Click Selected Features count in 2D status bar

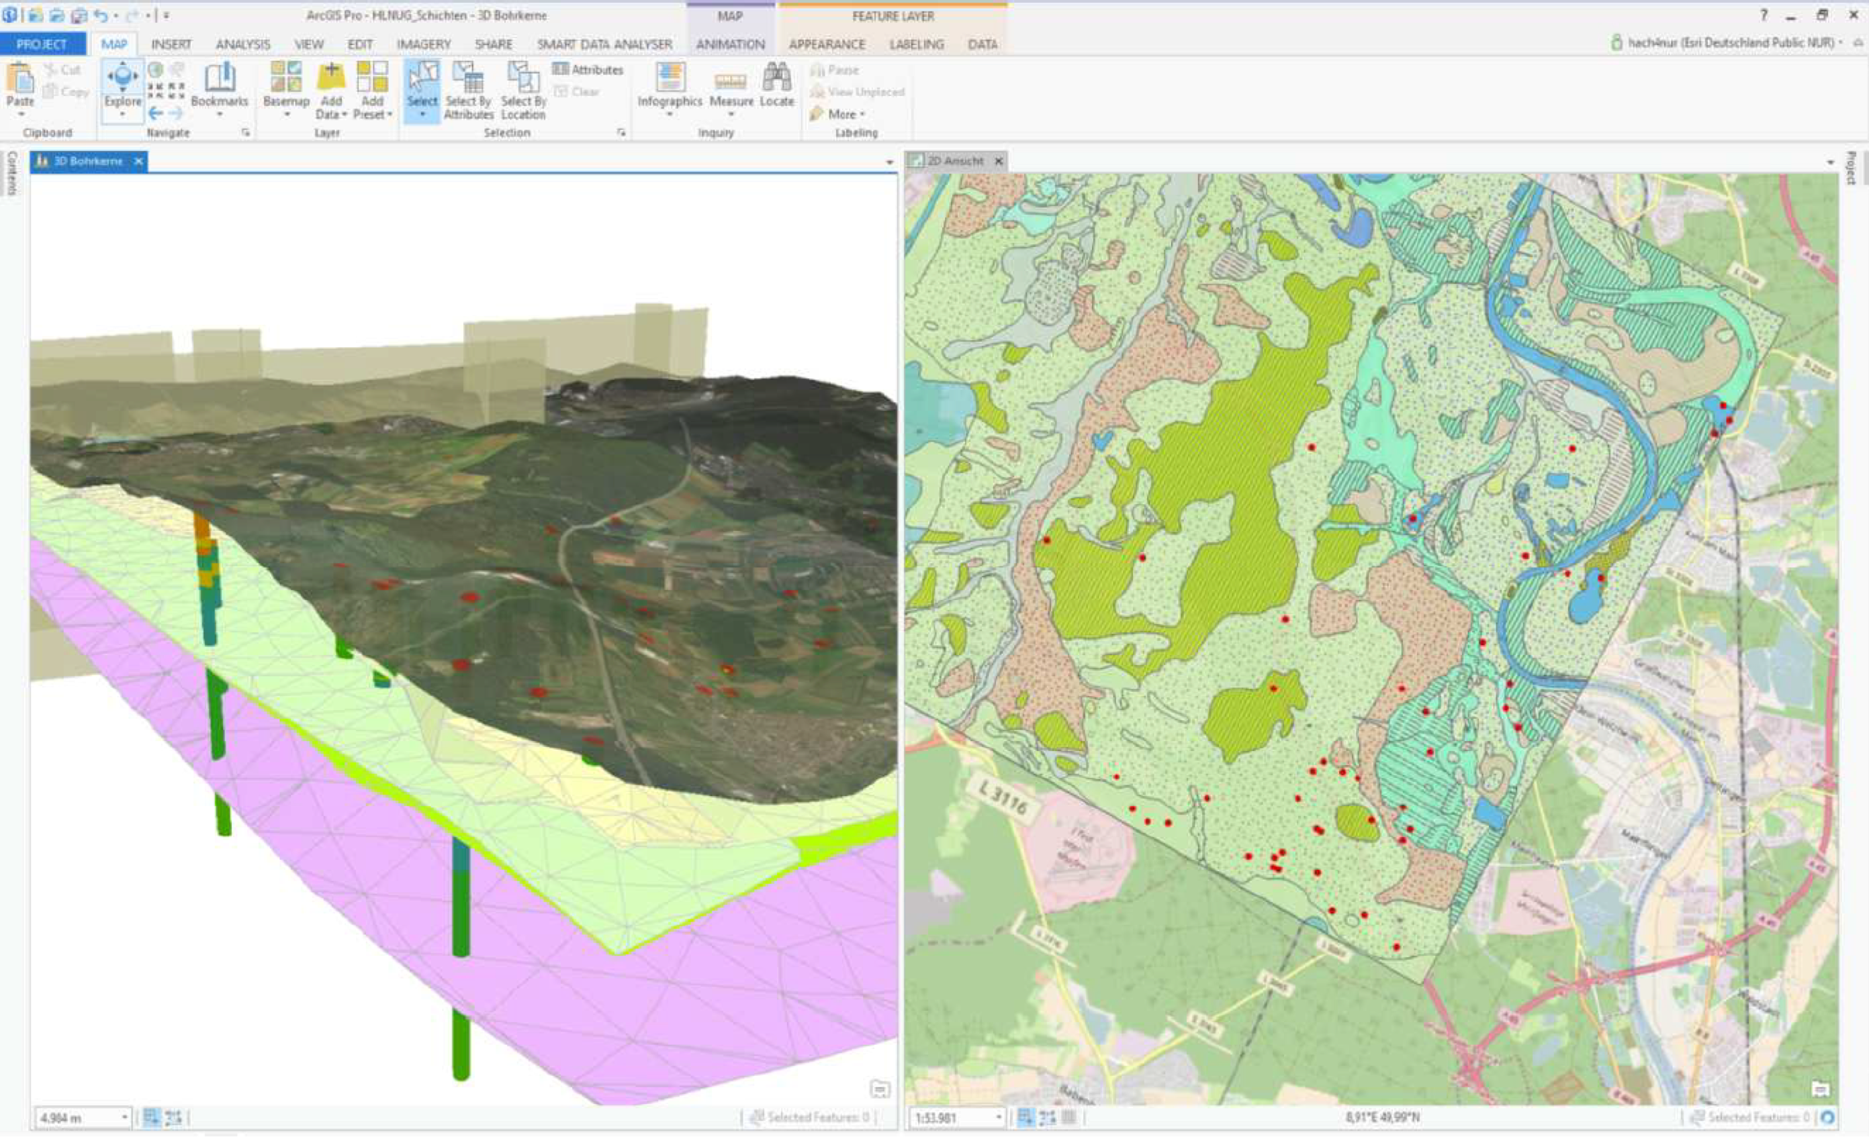[x=1750, y=1117]
